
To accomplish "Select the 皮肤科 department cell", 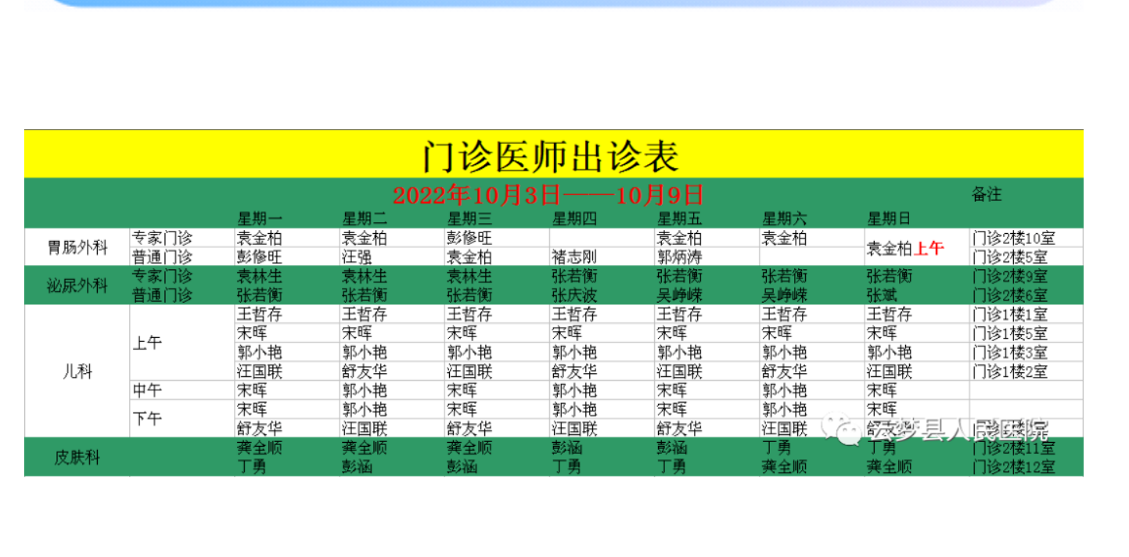I will 77,458.
